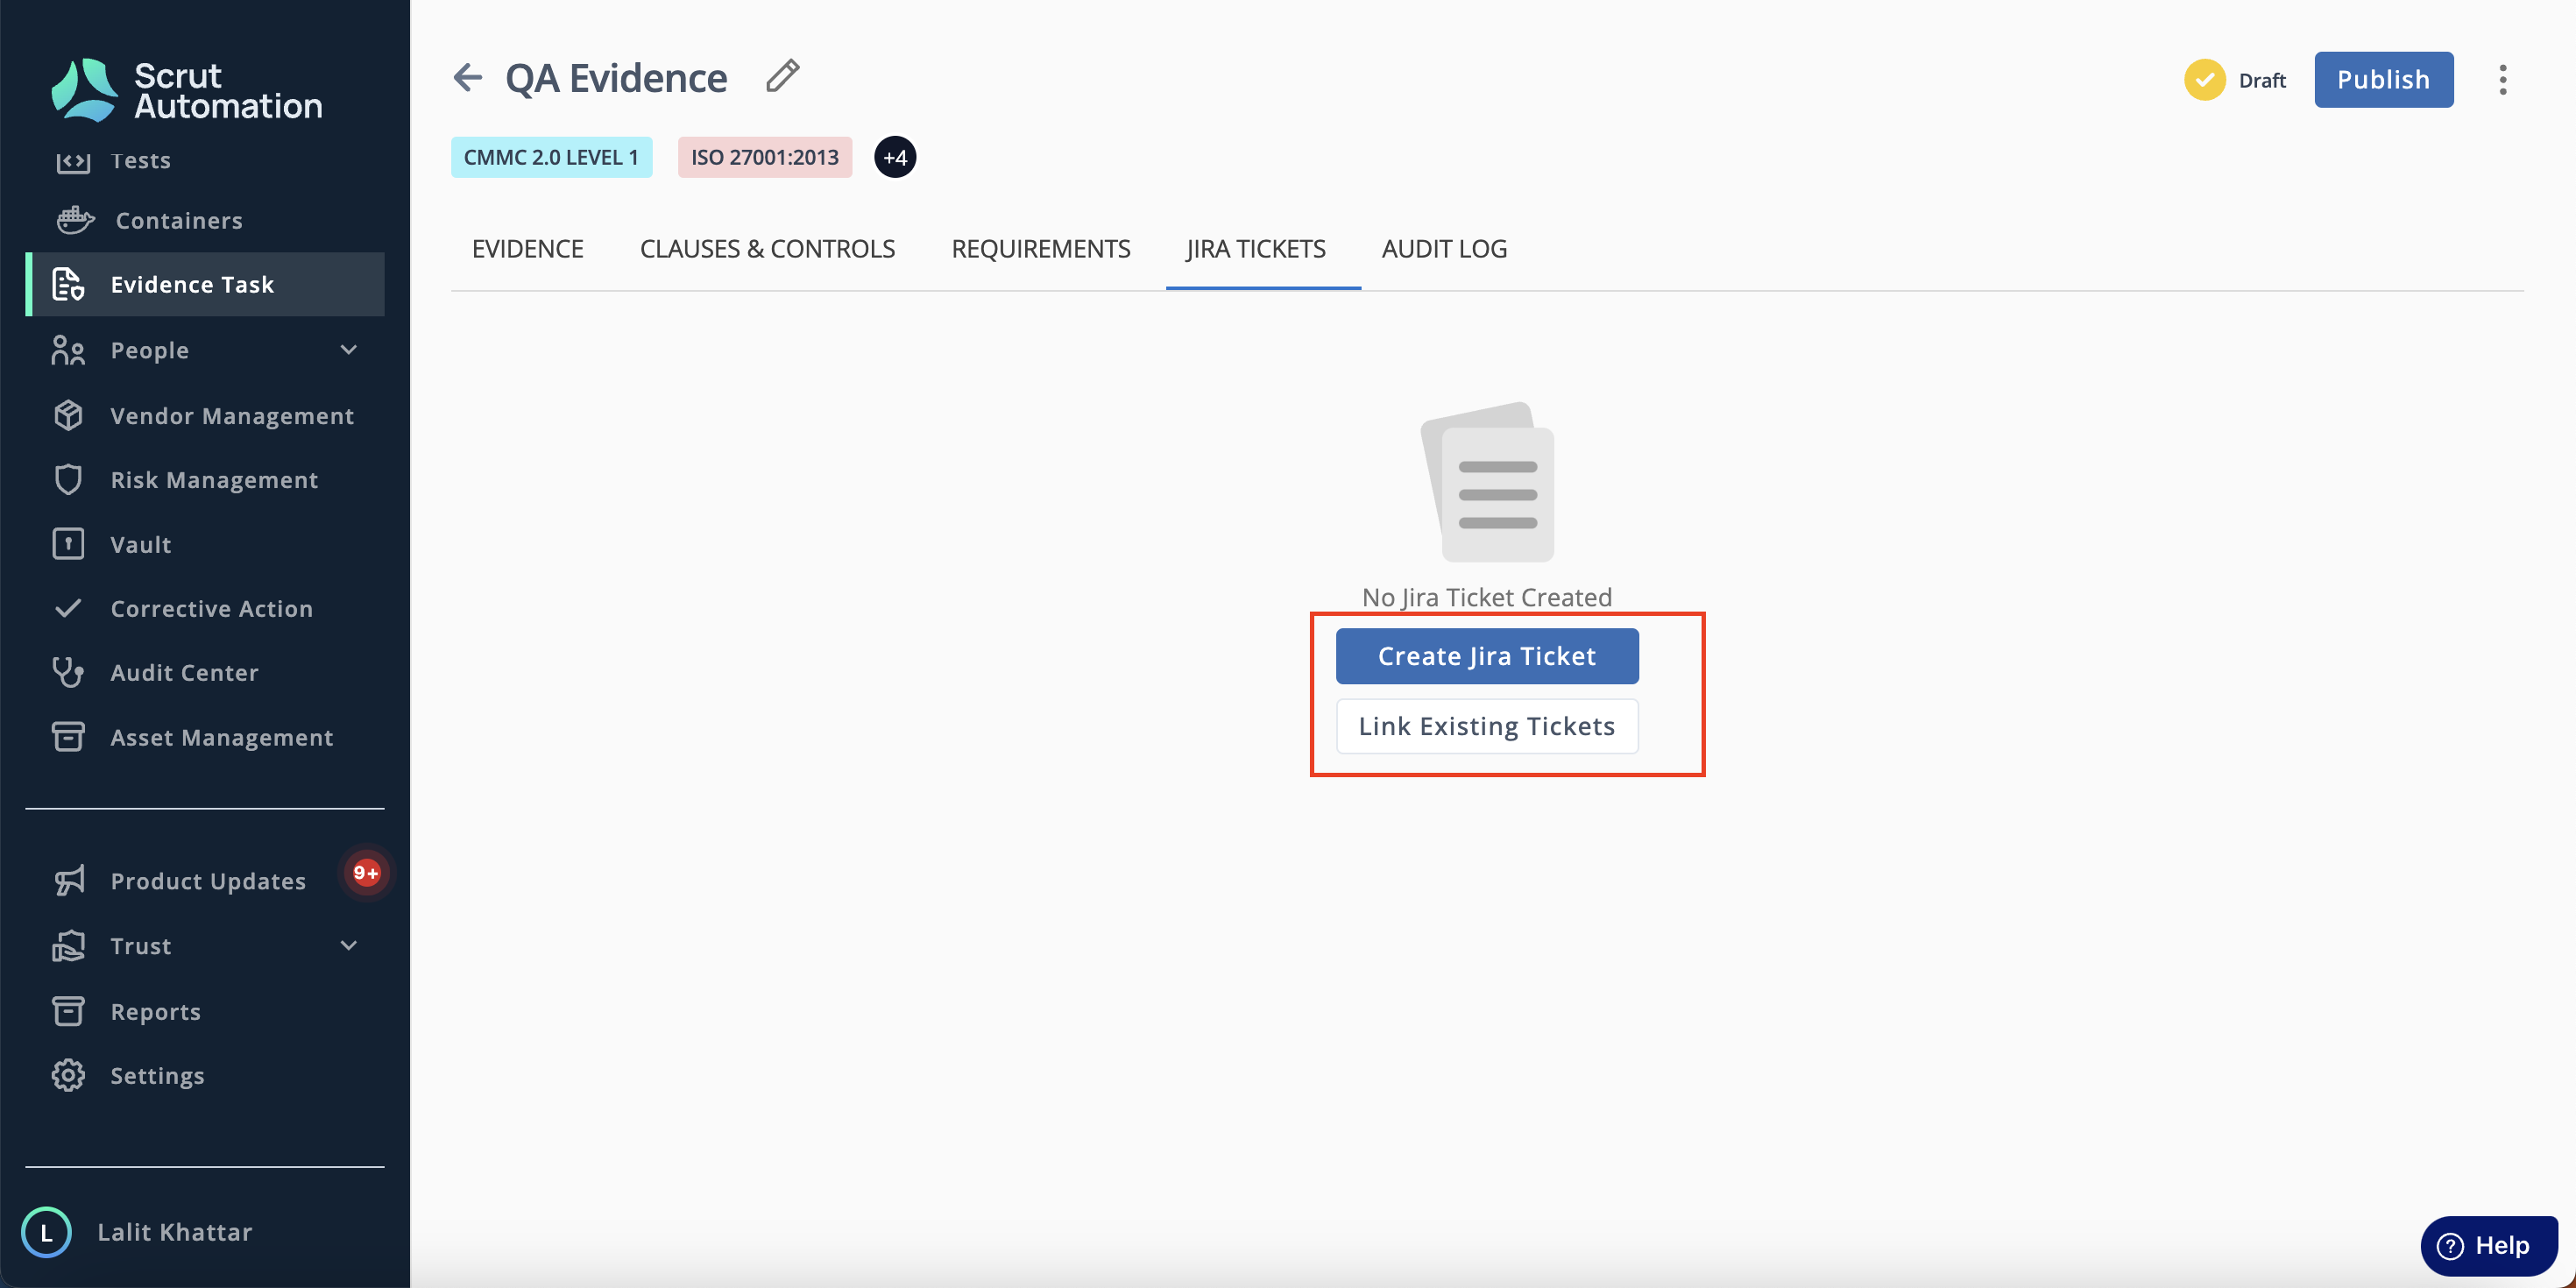Click the "No Jira Ticket Created" message
Screen dimensions: 2576x1288
(1487, 597)
